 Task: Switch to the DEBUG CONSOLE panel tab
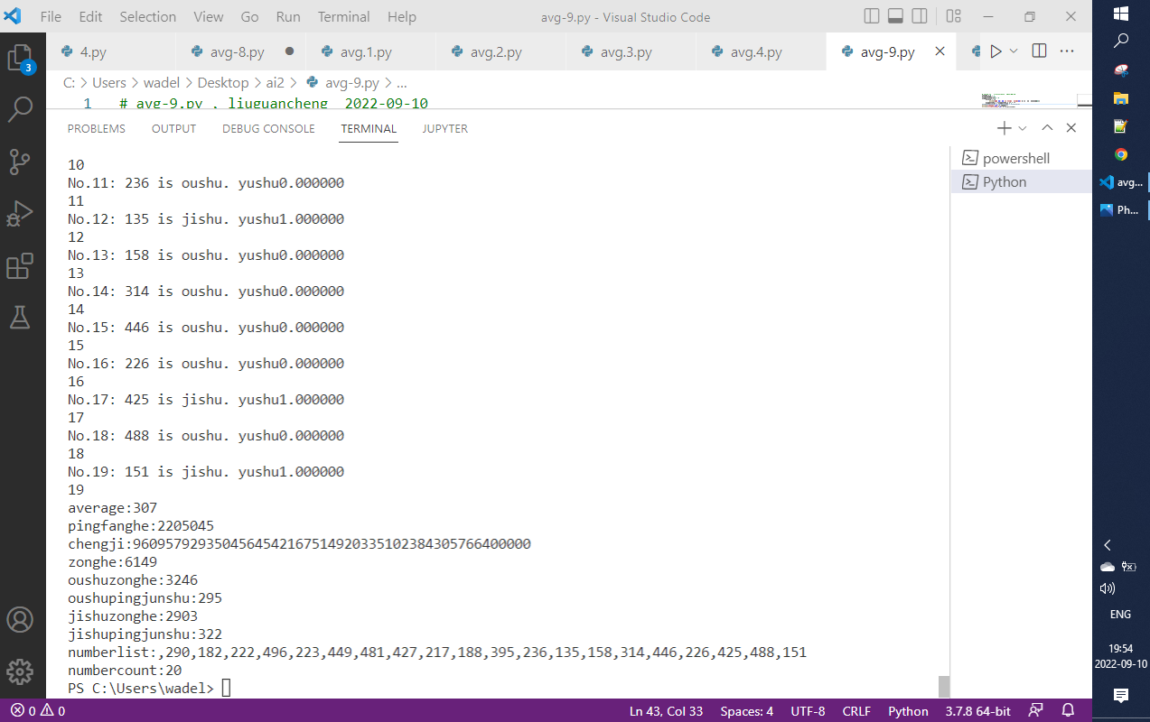click(268, 129)
